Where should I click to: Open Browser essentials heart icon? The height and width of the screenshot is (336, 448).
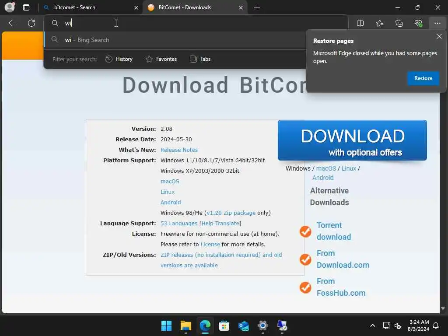click(x=419, y=24)
